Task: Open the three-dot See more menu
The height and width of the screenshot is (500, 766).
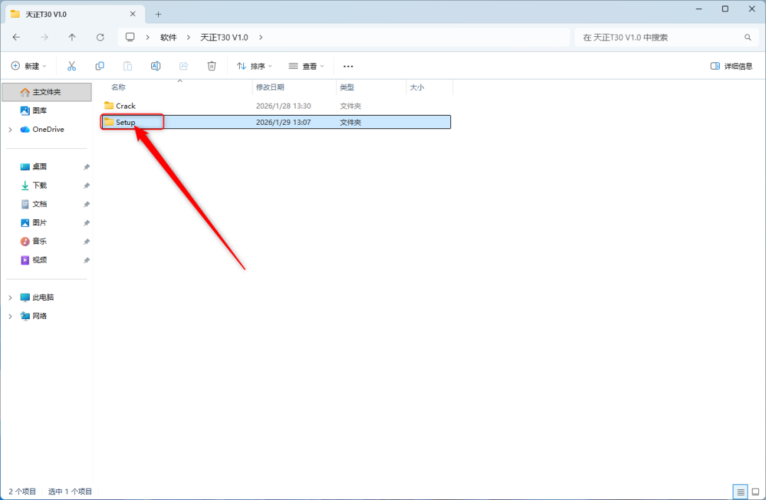Action: (348, 67)
